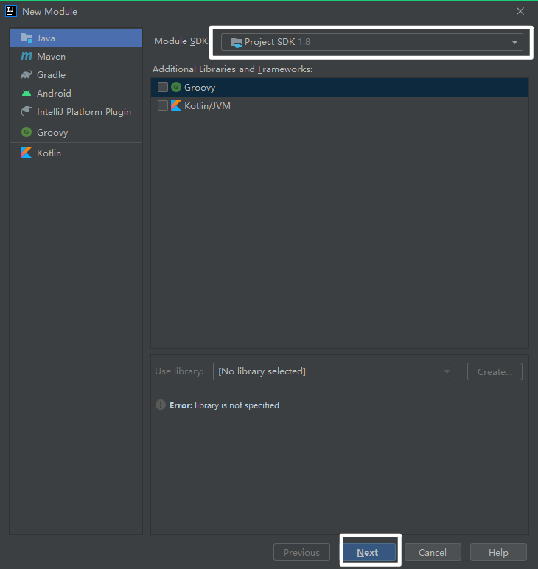538x569 pixels.
Task: Click the Android robot icon
Action: pos(27,94)
